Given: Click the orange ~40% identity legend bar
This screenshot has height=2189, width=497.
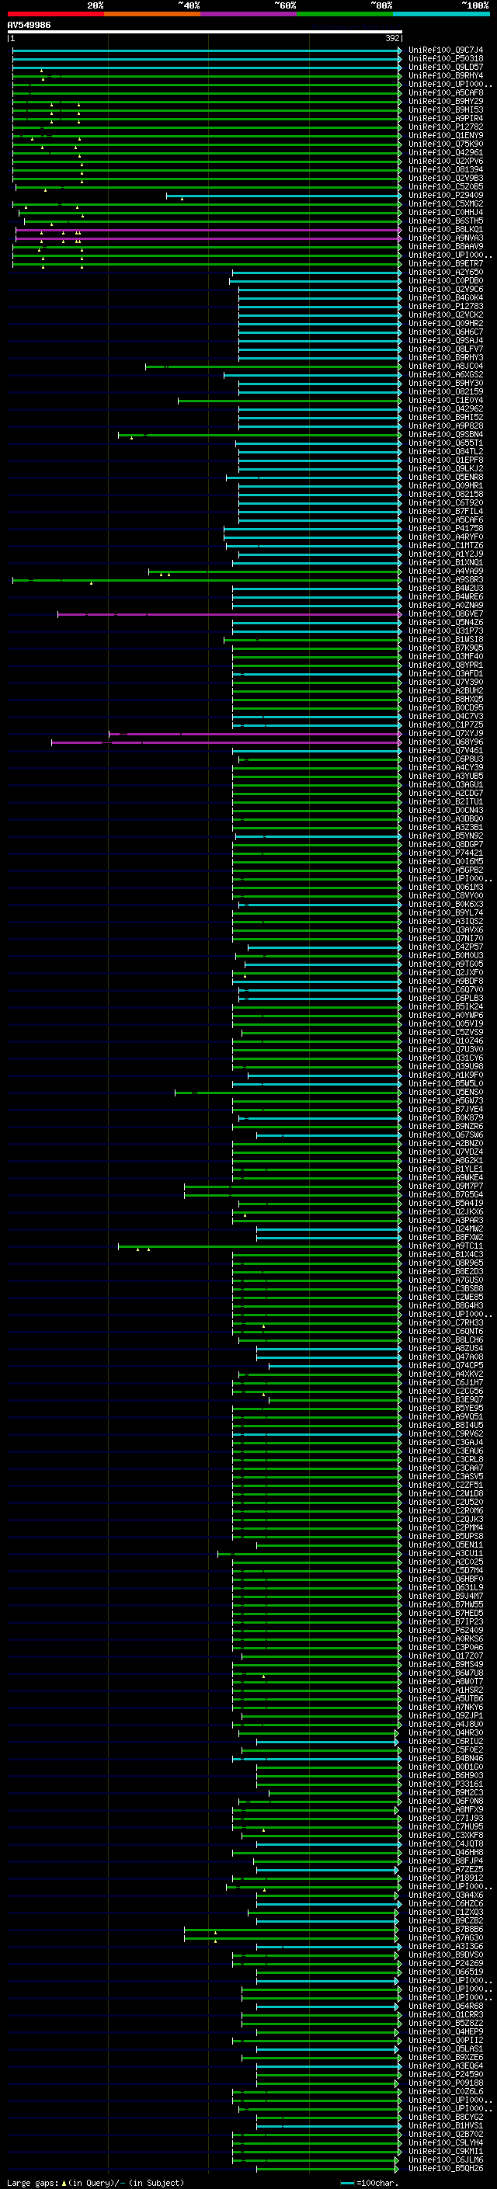Looking at the screenshot, I should click(152, 14).
